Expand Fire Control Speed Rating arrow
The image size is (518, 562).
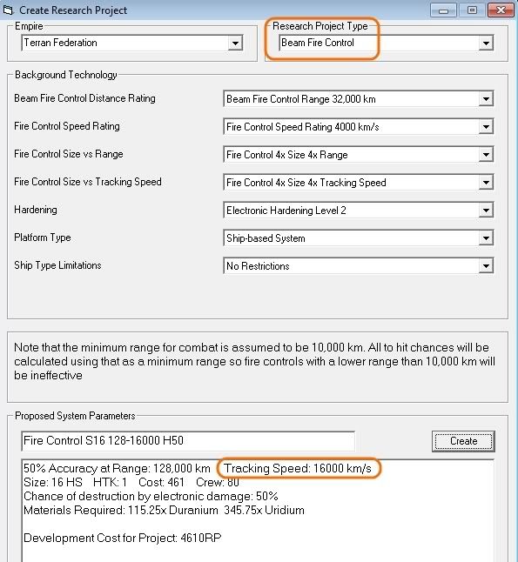point(486,127)
